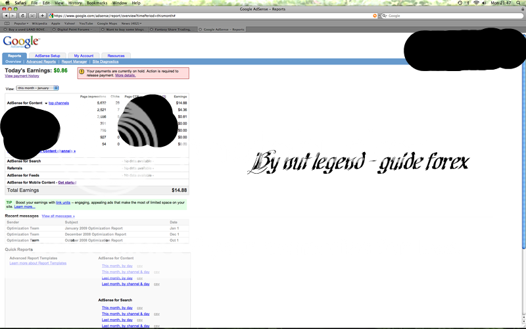Image resolution: width=526 pixels, height=329 pixels.
Task: Click the warning icon in payment notice
Action: point(82,72)
